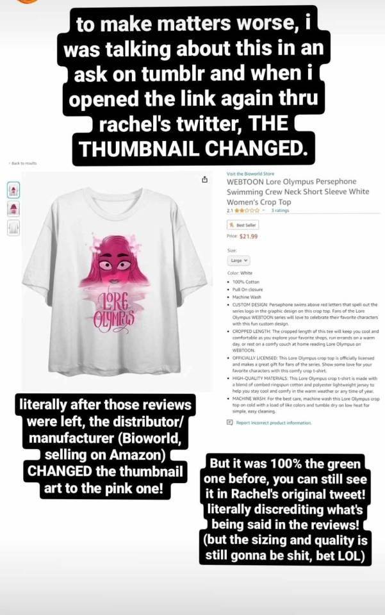Tap the THUMBNAIL CHANGED caption text
The width and height of the screenshot is (385, 615).
point(193,149)
